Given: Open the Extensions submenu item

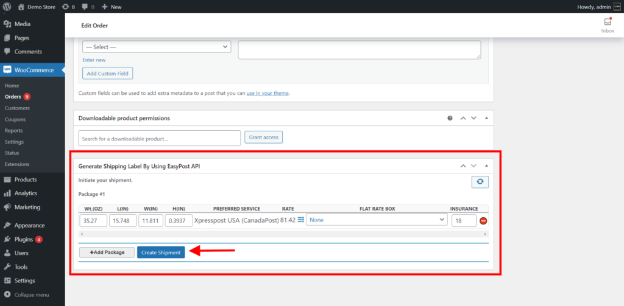Looking at the screenshot, I should (17, 164).
